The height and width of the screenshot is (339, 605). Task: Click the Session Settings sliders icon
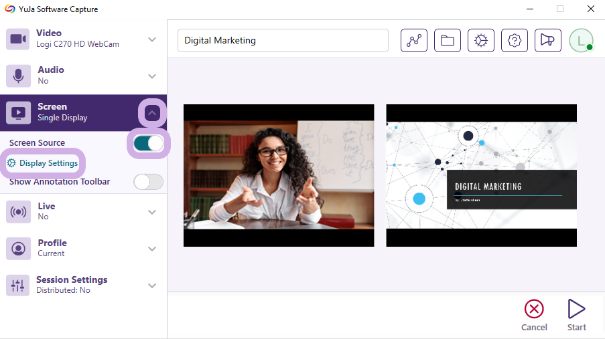tap(18, 286)
